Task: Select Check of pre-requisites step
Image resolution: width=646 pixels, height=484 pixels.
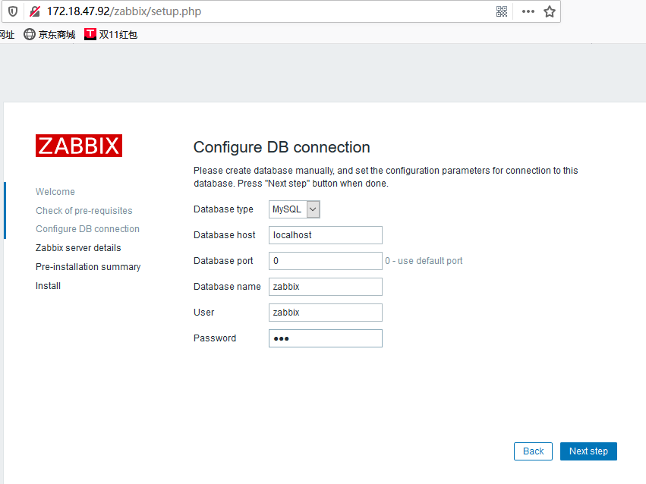Action: pyautogui.click(x=84, y=211)
